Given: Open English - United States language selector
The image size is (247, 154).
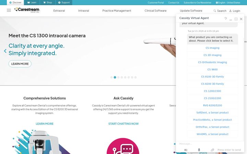Looking at the screenshot, I should pos(228,3).
